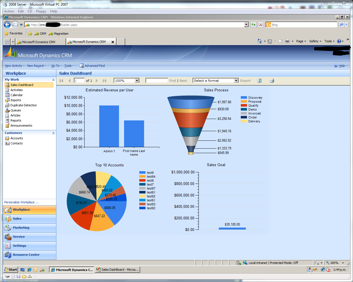The width and height of the screenshot is (353, 282).
Task: Jump to last report page arrow
Action: click(x=104, y=81)
